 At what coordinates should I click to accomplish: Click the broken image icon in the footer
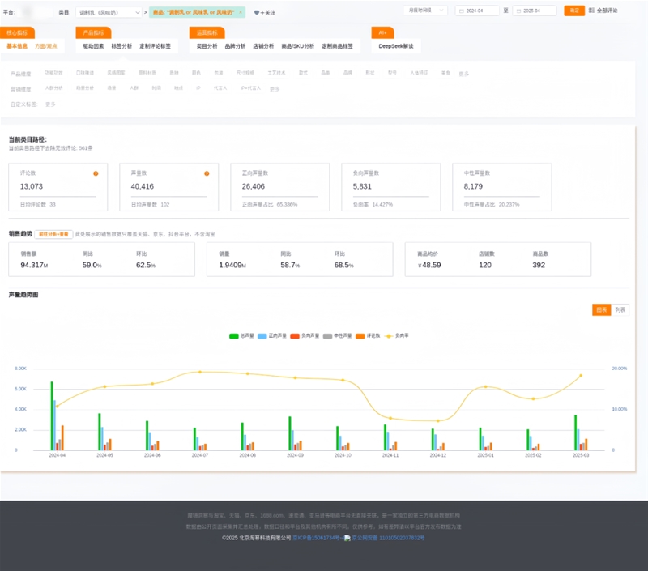[347, 538]
